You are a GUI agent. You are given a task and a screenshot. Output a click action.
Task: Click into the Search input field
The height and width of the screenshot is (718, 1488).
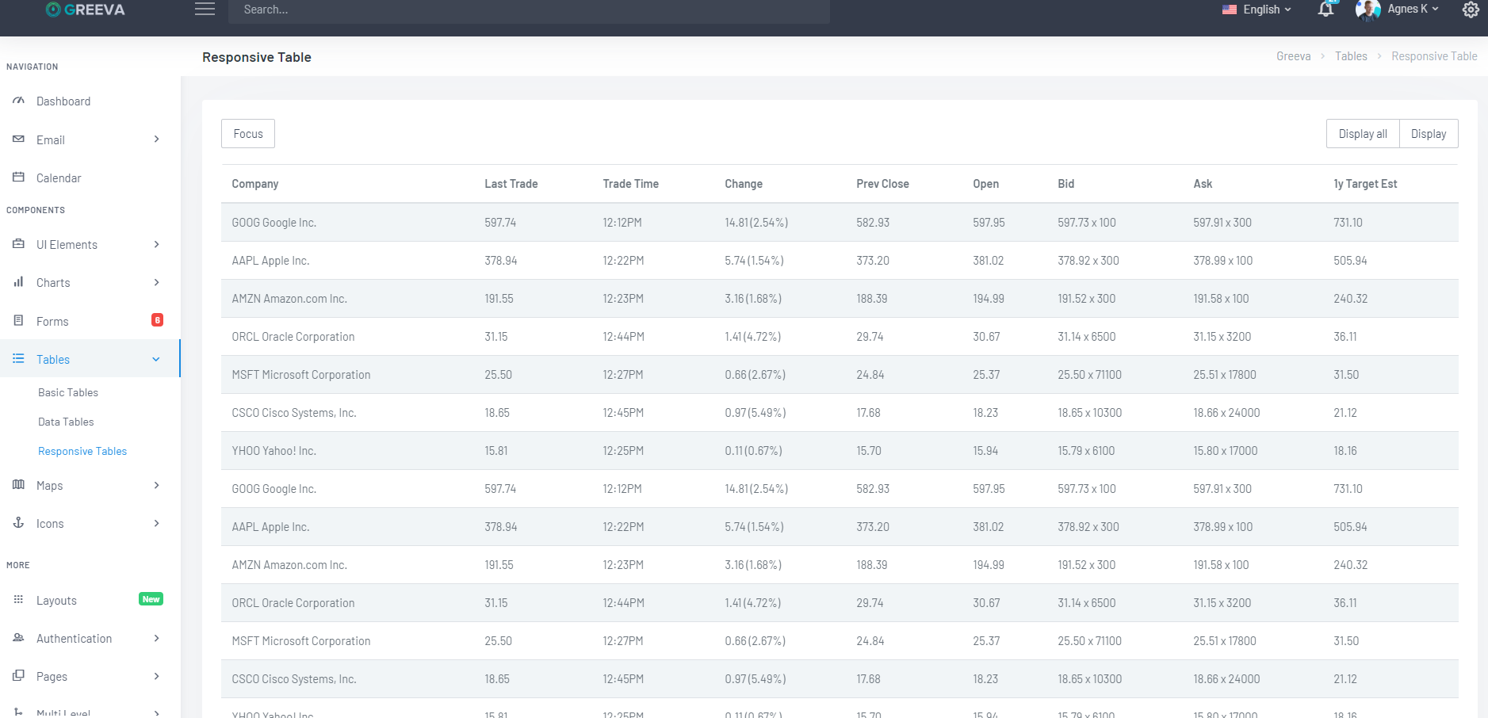(529, 10)
